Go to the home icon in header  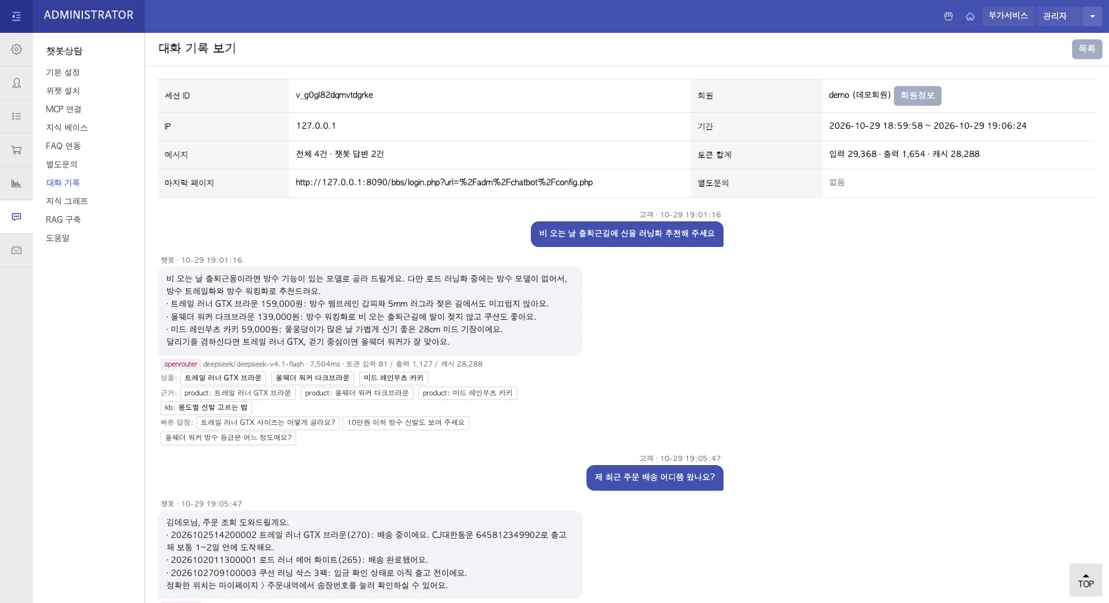(970, 16)
